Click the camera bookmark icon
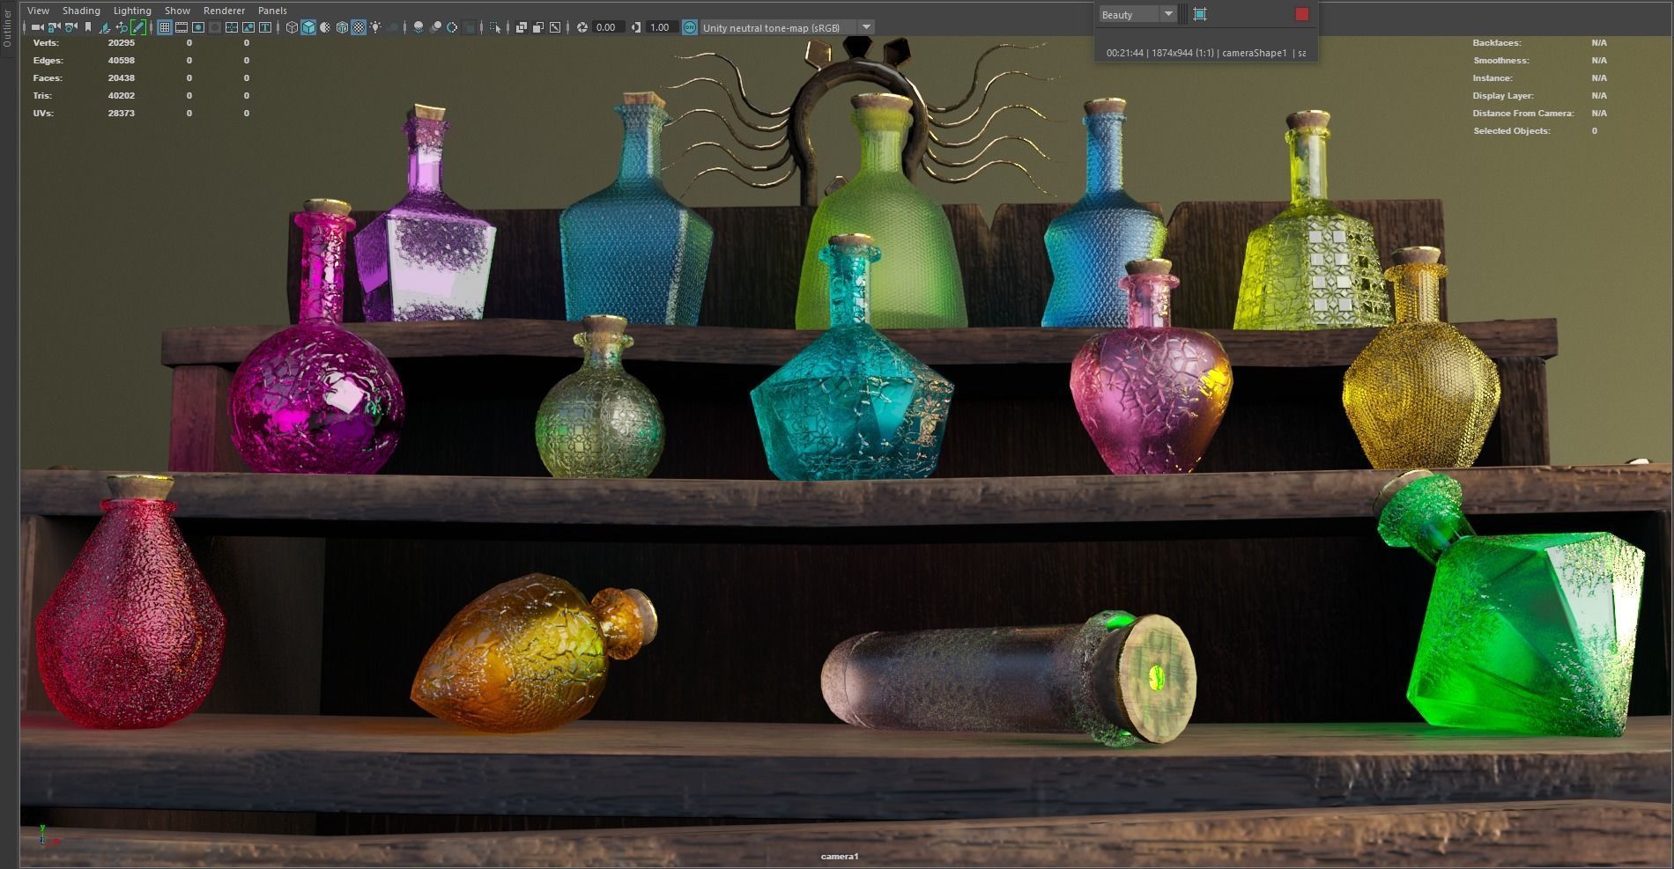This screenshot has width=1674, height=869. click(87, 27)
